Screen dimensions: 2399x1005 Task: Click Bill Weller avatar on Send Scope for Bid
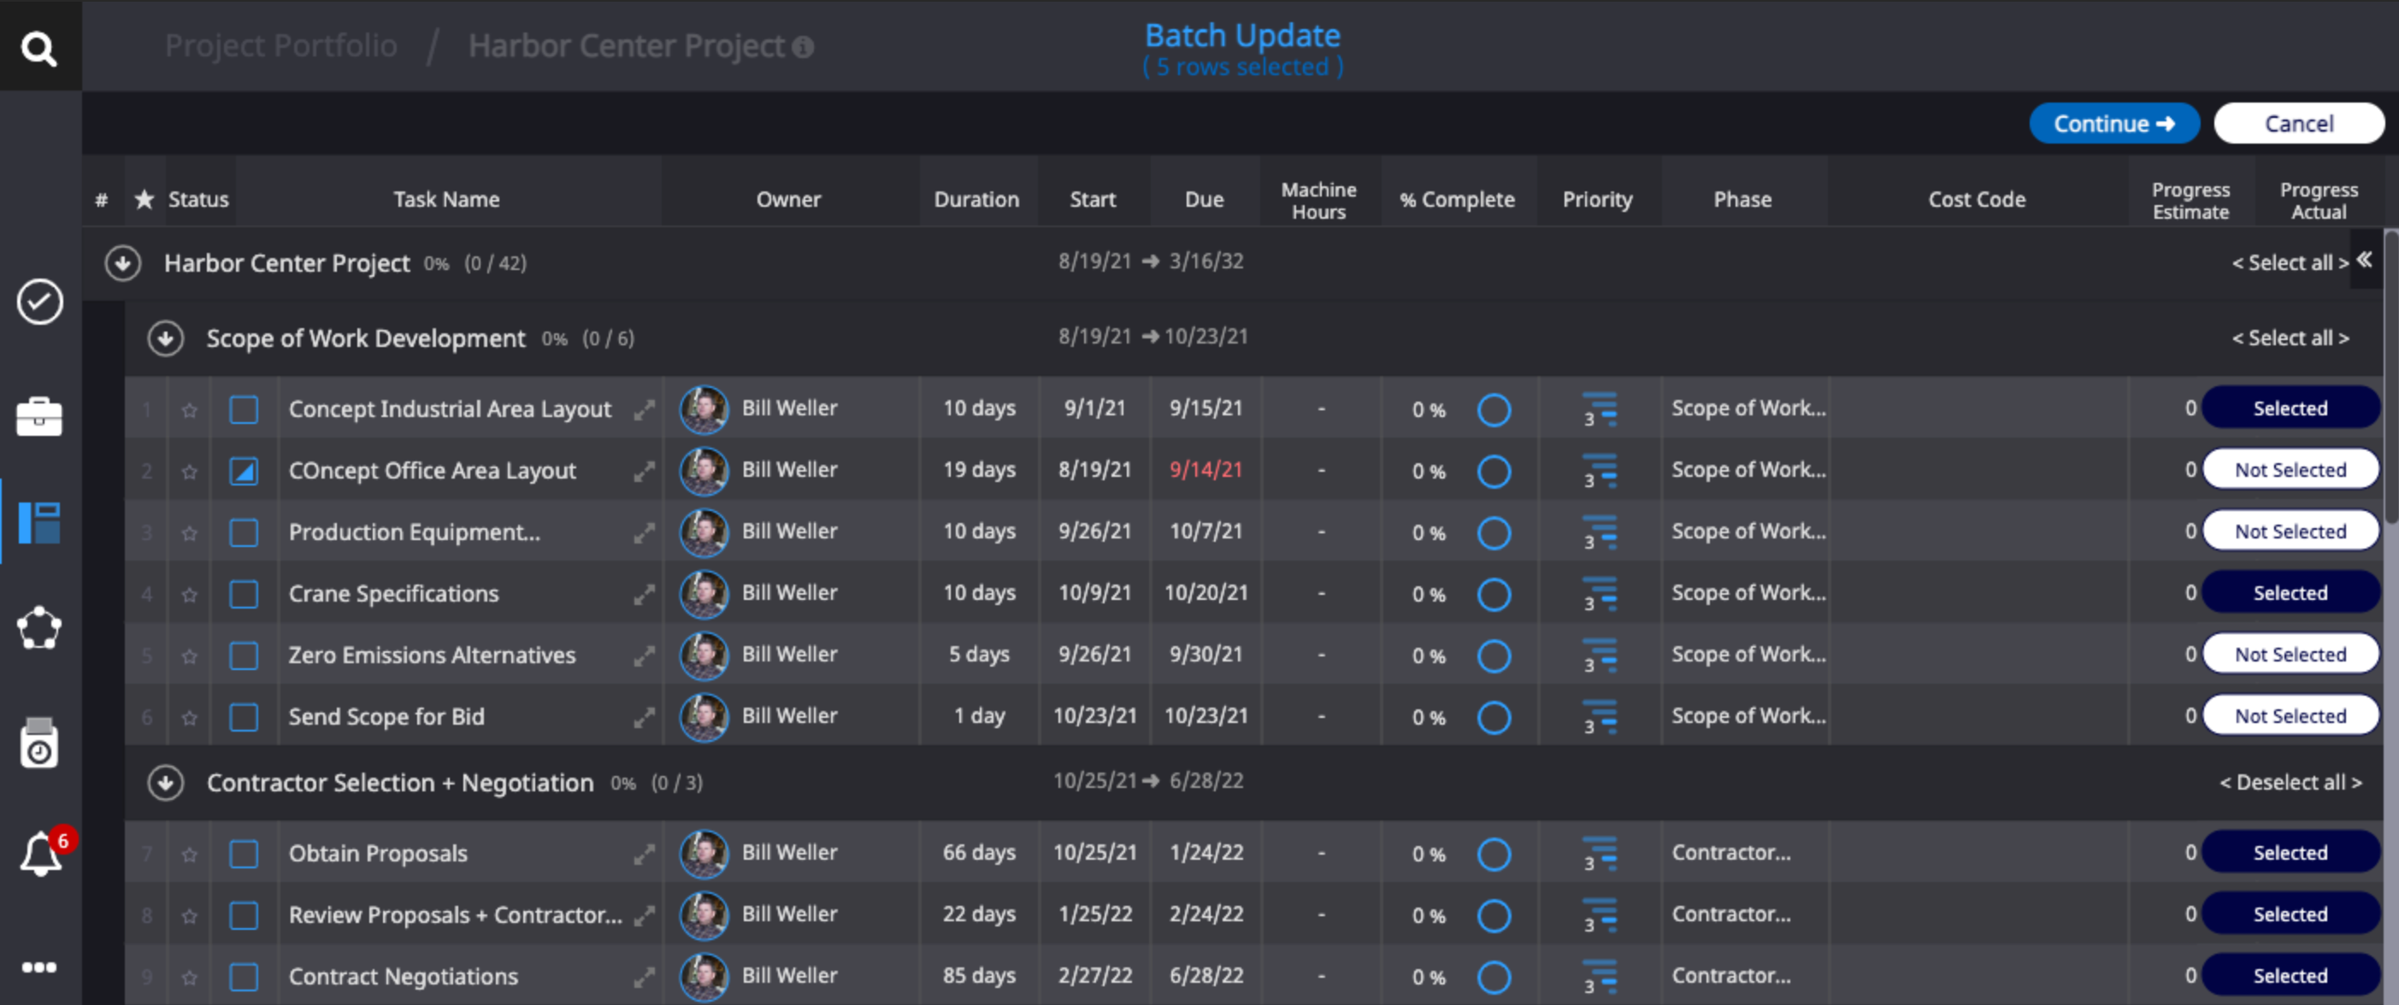pyautogui.click(x=704, y=716)
